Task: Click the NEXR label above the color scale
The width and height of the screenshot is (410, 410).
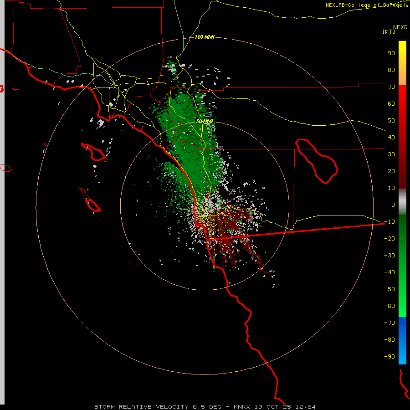Action: coord(400,27)
